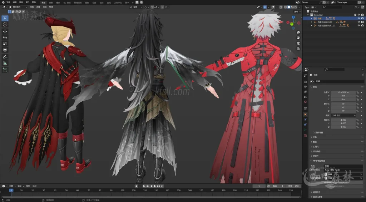The image size is (366, 202).
Task: Switch to wireframe viewport shading
Action: [285, 7]
